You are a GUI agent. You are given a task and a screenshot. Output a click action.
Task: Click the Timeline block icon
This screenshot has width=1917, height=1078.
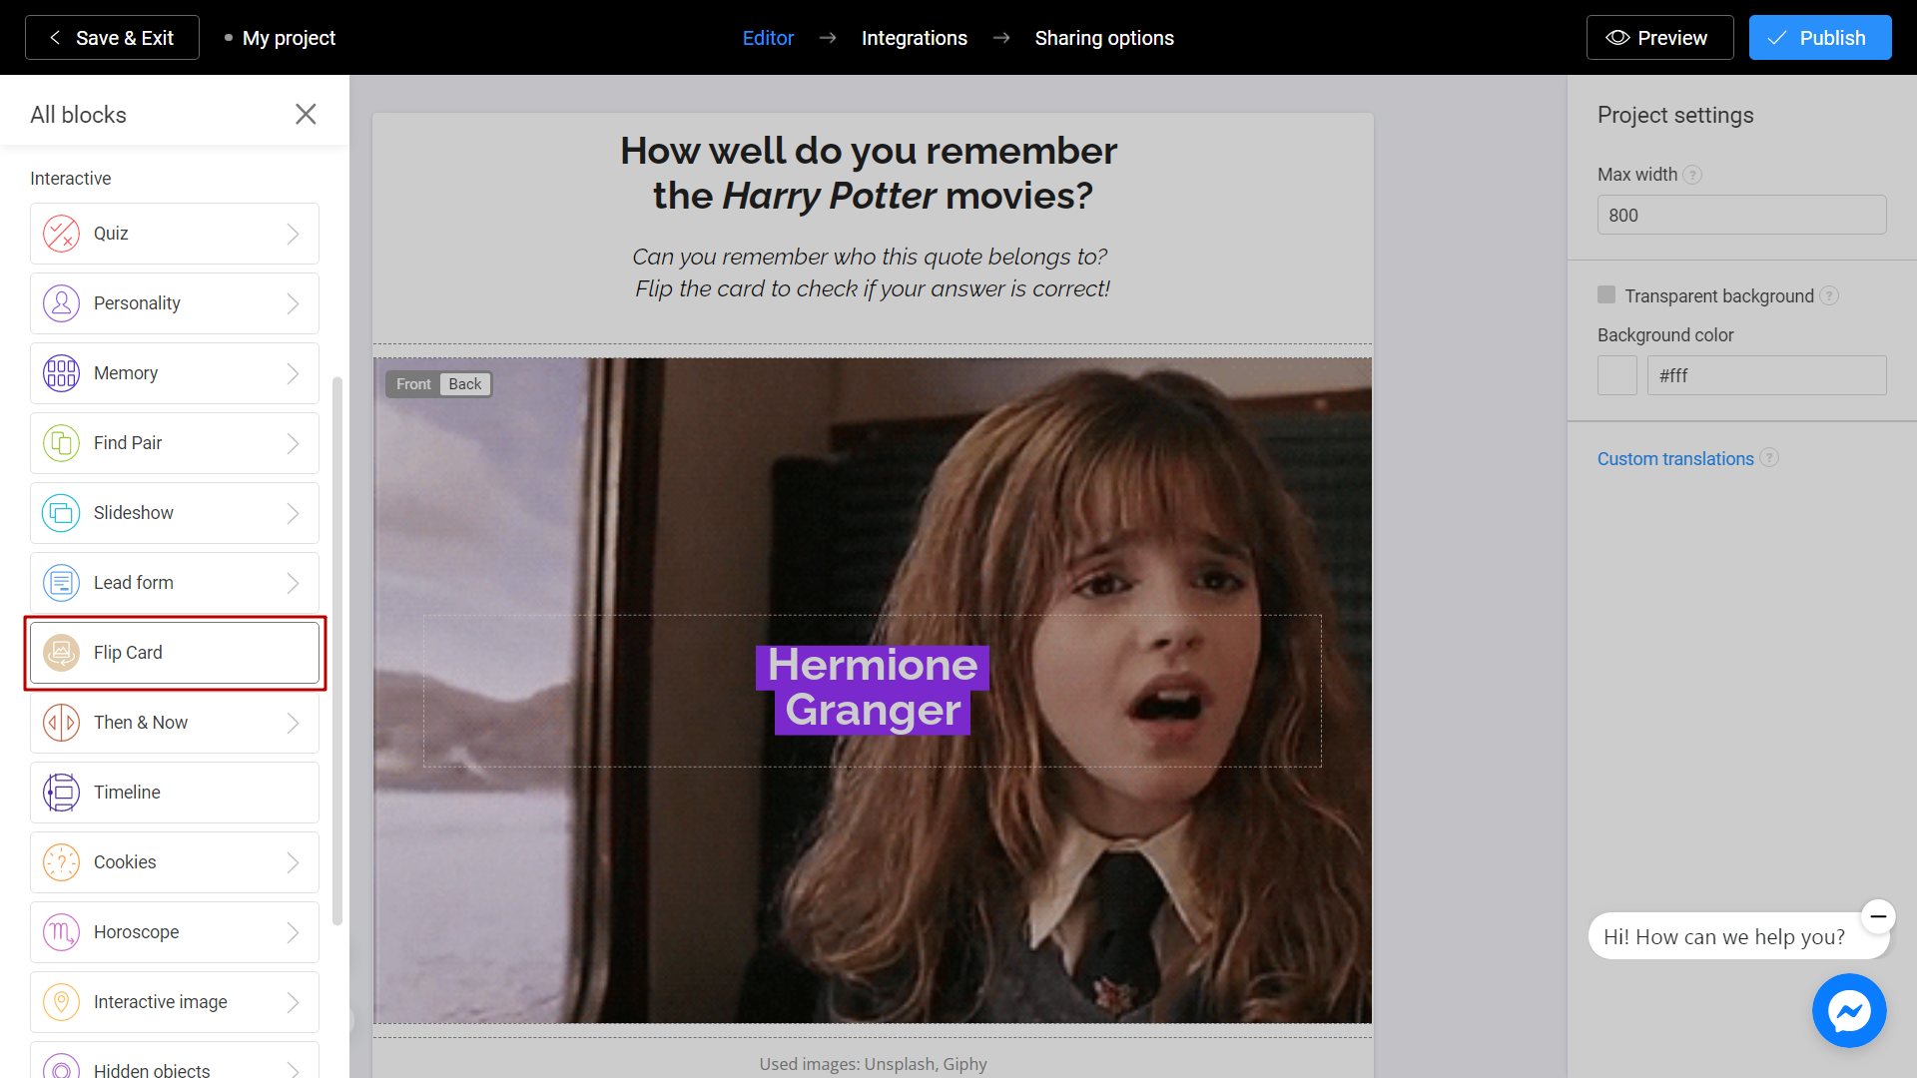tap(61, 793)
